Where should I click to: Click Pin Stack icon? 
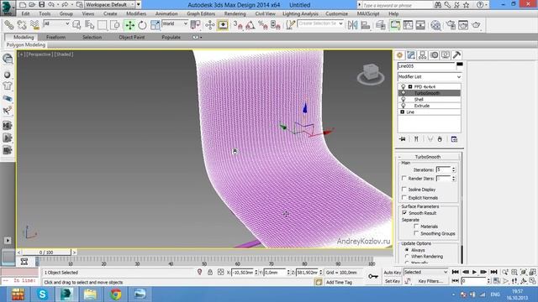pos(403,139)
